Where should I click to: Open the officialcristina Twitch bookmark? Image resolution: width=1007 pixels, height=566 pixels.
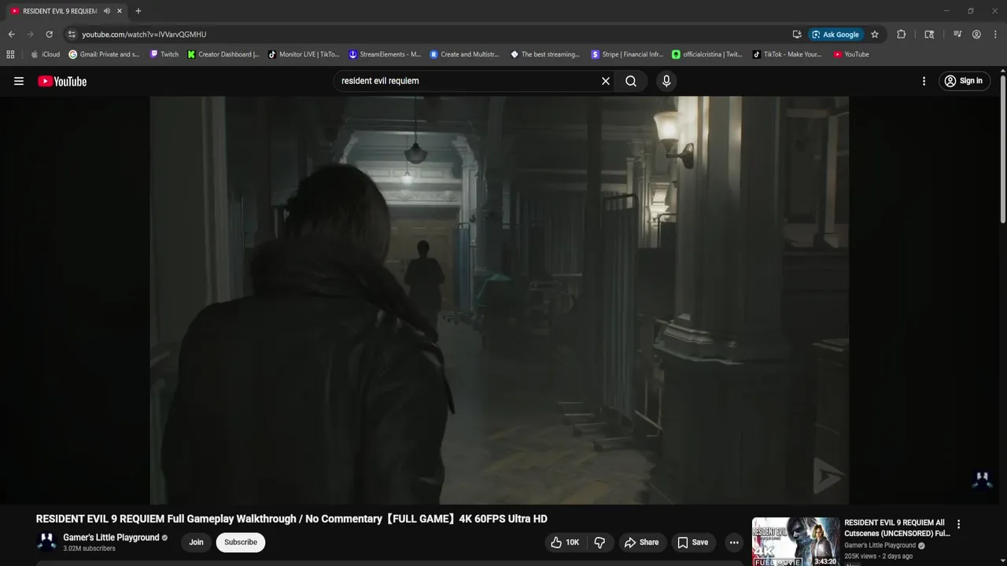(x=707, y=54)
